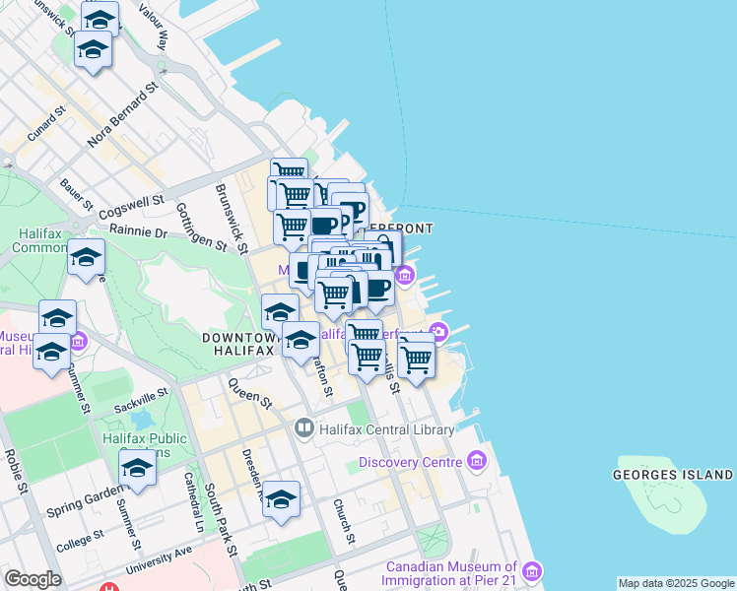The image size is (737, 591).
Task: Click the Gottingen St label
Action: pos(201,228)
